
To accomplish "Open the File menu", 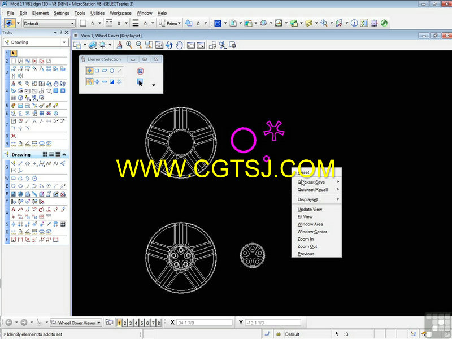I will 10,13.
